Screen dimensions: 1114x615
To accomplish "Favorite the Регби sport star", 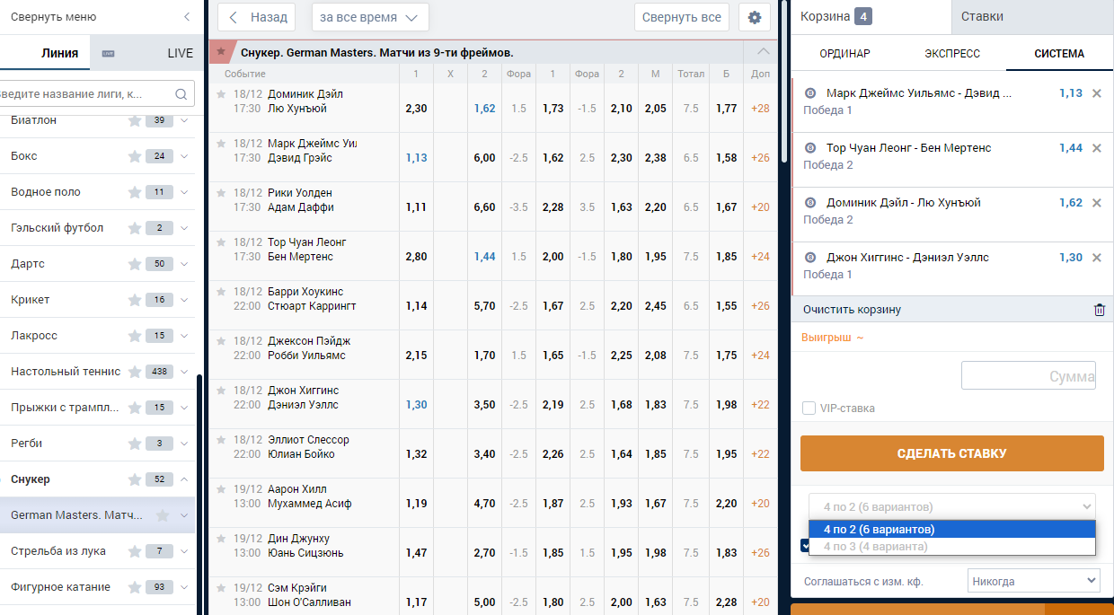I will pyautogui.click(x=135, y=444).
